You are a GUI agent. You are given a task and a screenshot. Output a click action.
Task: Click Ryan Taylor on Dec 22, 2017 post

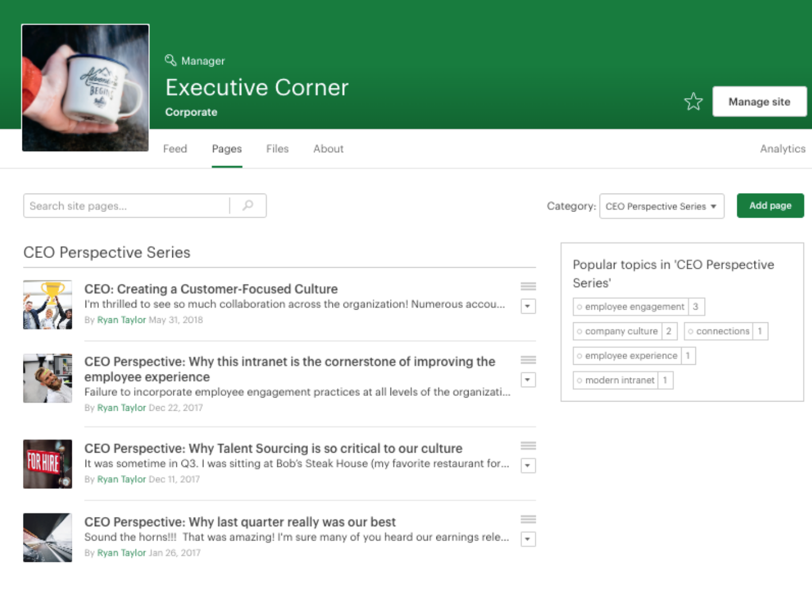click(x=122, y=408)
